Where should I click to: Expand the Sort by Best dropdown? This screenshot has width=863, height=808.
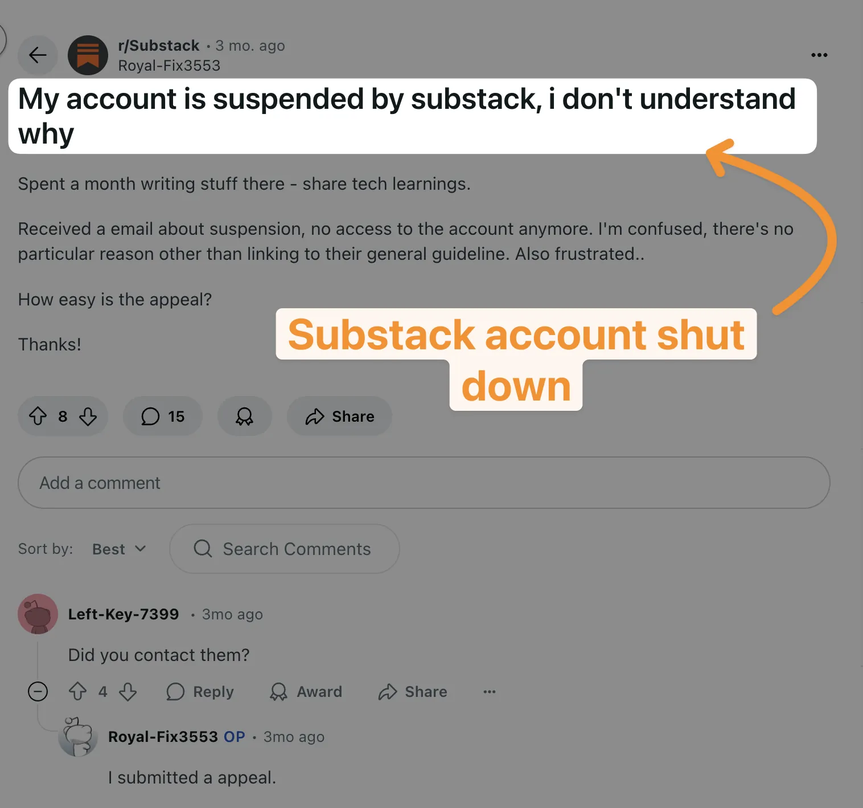point(120,549)
